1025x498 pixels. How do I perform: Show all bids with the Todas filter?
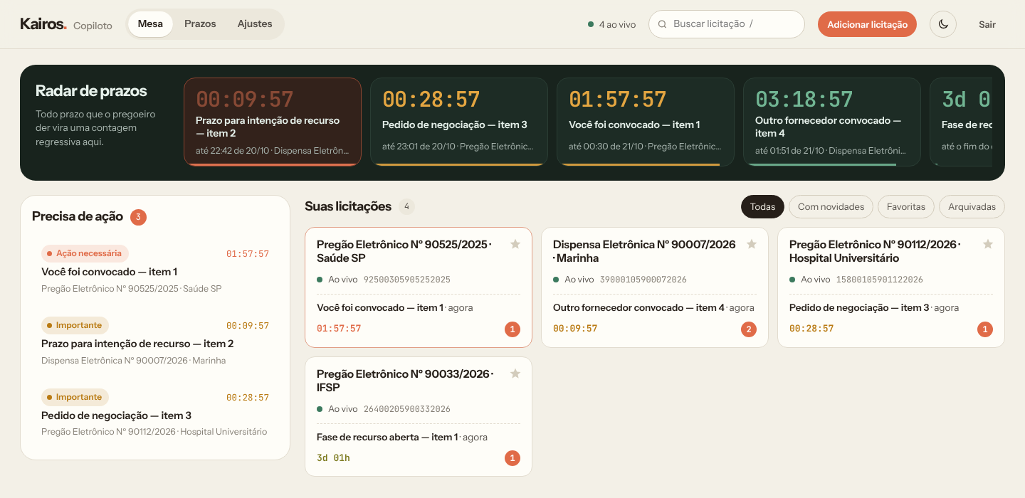(x=762, y=207)
